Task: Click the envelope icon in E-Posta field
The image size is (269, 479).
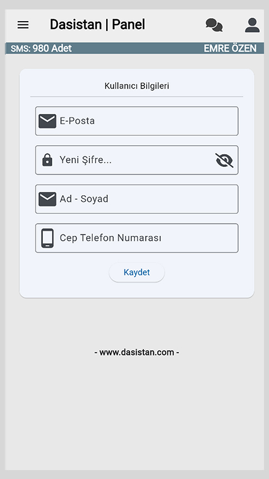Action: click(x=47, y=121)
